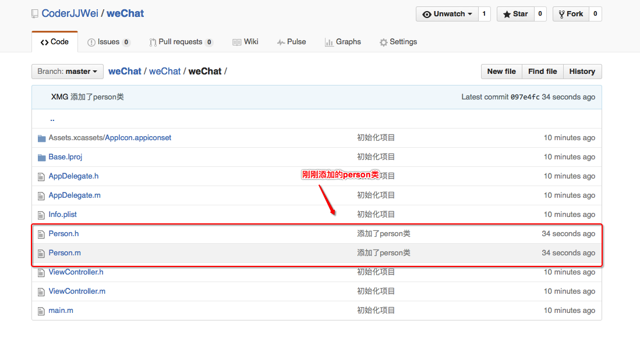Open the AppDelegate.m file

[x=75, y=195]
